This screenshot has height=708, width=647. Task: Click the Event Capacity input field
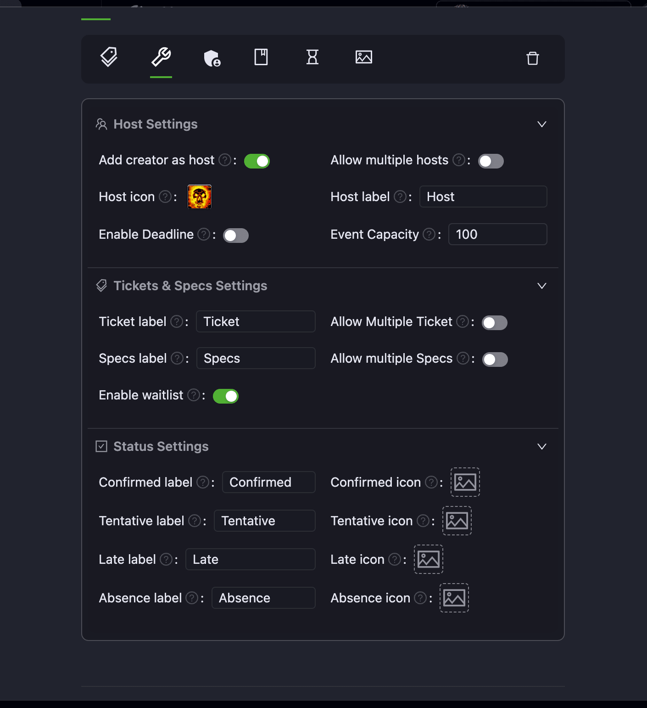tap(497, 235)
